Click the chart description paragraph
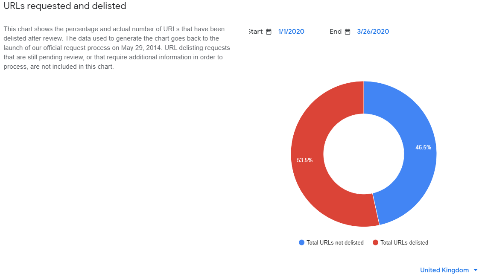This screenshot has width=485, height=280. coord(117,48)
